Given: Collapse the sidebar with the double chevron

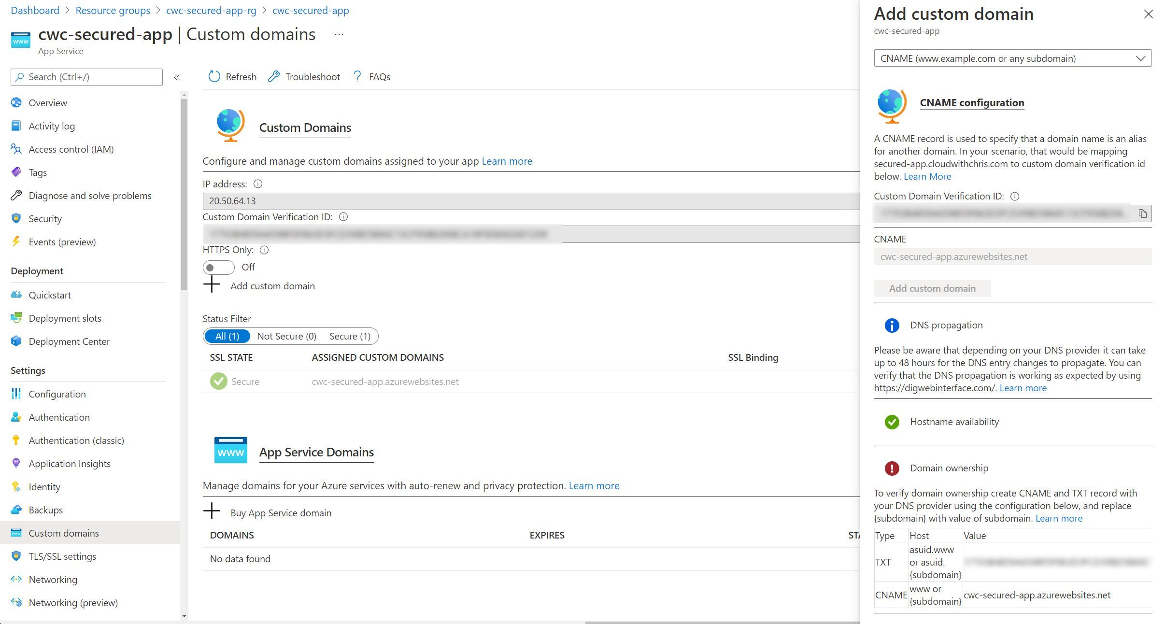Looking at the screenshot, I should (177, 77).
